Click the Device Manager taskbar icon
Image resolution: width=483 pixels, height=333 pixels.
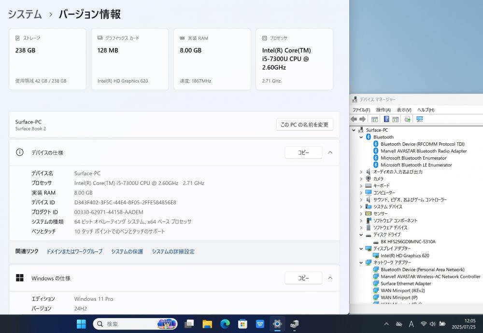click(x=295, y=324)
